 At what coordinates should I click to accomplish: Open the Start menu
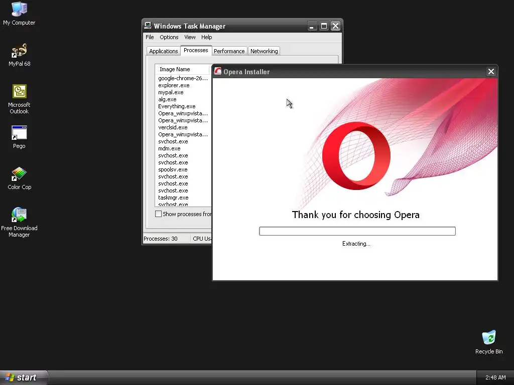tap(24, 377)
